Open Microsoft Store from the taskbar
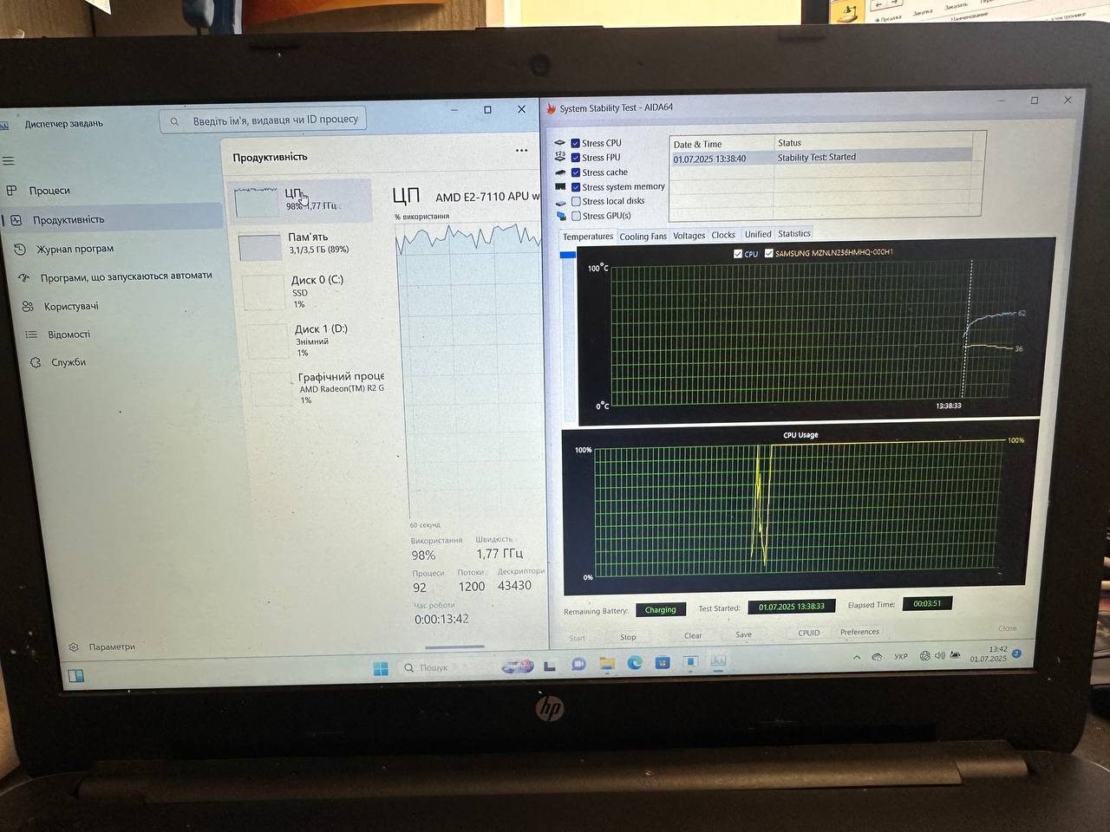 pos(663,663)
